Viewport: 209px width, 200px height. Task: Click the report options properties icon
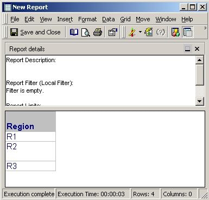tap(113, 32)
